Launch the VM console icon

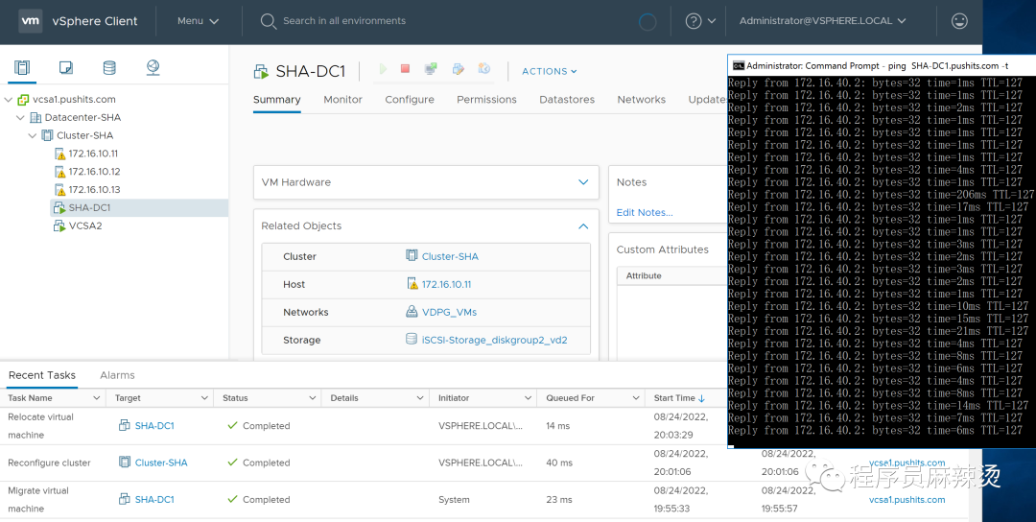click(x=431, y=69)
